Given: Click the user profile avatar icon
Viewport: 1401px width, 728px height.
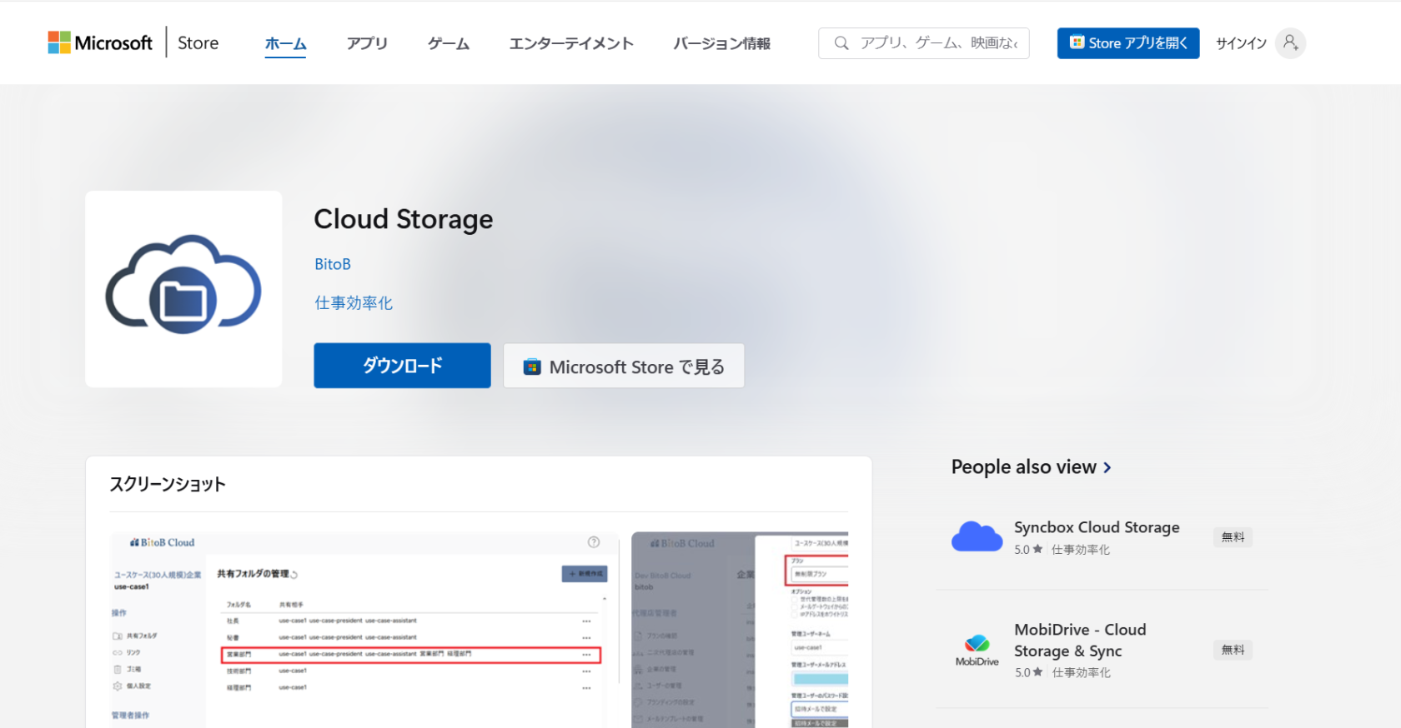Looking at the screenshot, I should (x=1290, y=43).
